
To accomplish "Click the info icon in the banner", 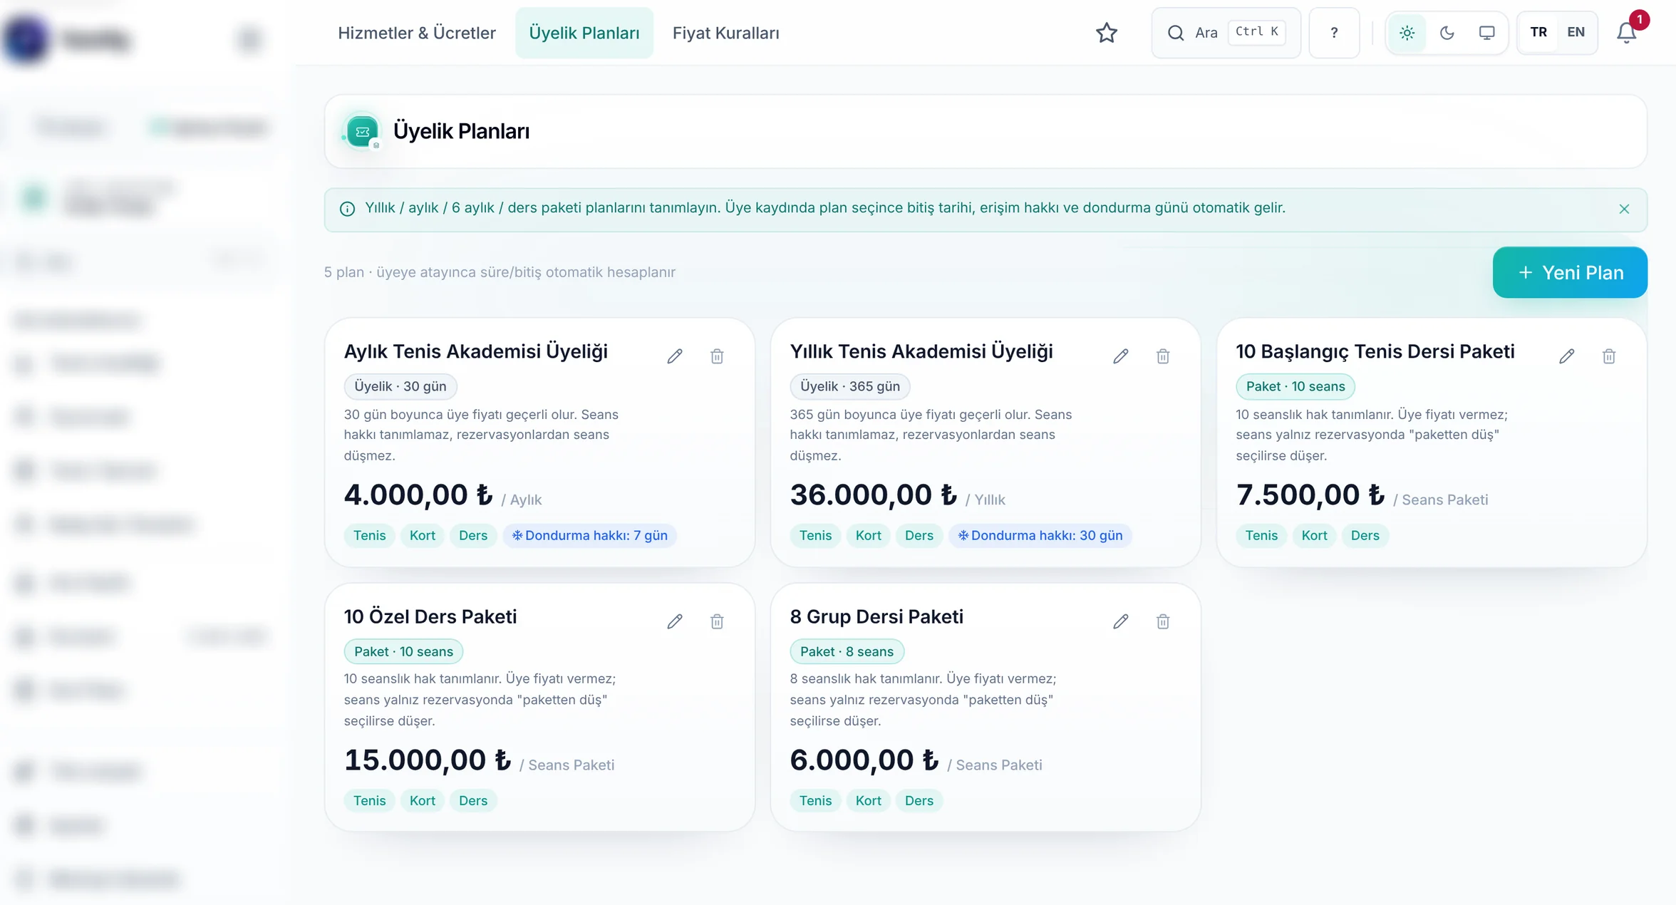I will click(x=347, y=209).
